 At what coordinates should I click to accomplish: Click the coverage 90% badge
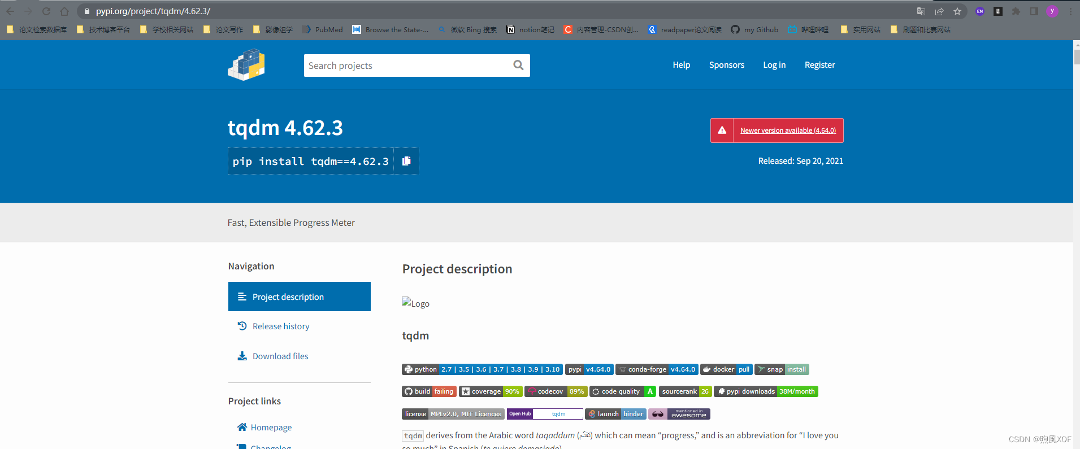tap(491, 391)
